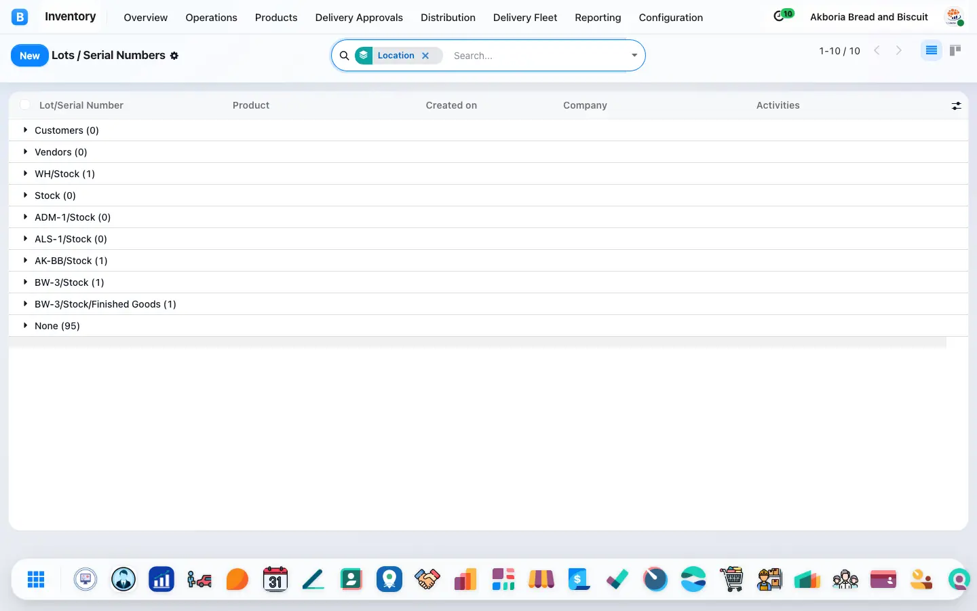Screen dimensions: 977x611
Task: Open the Products menu
Action: [x=276, y=18]
